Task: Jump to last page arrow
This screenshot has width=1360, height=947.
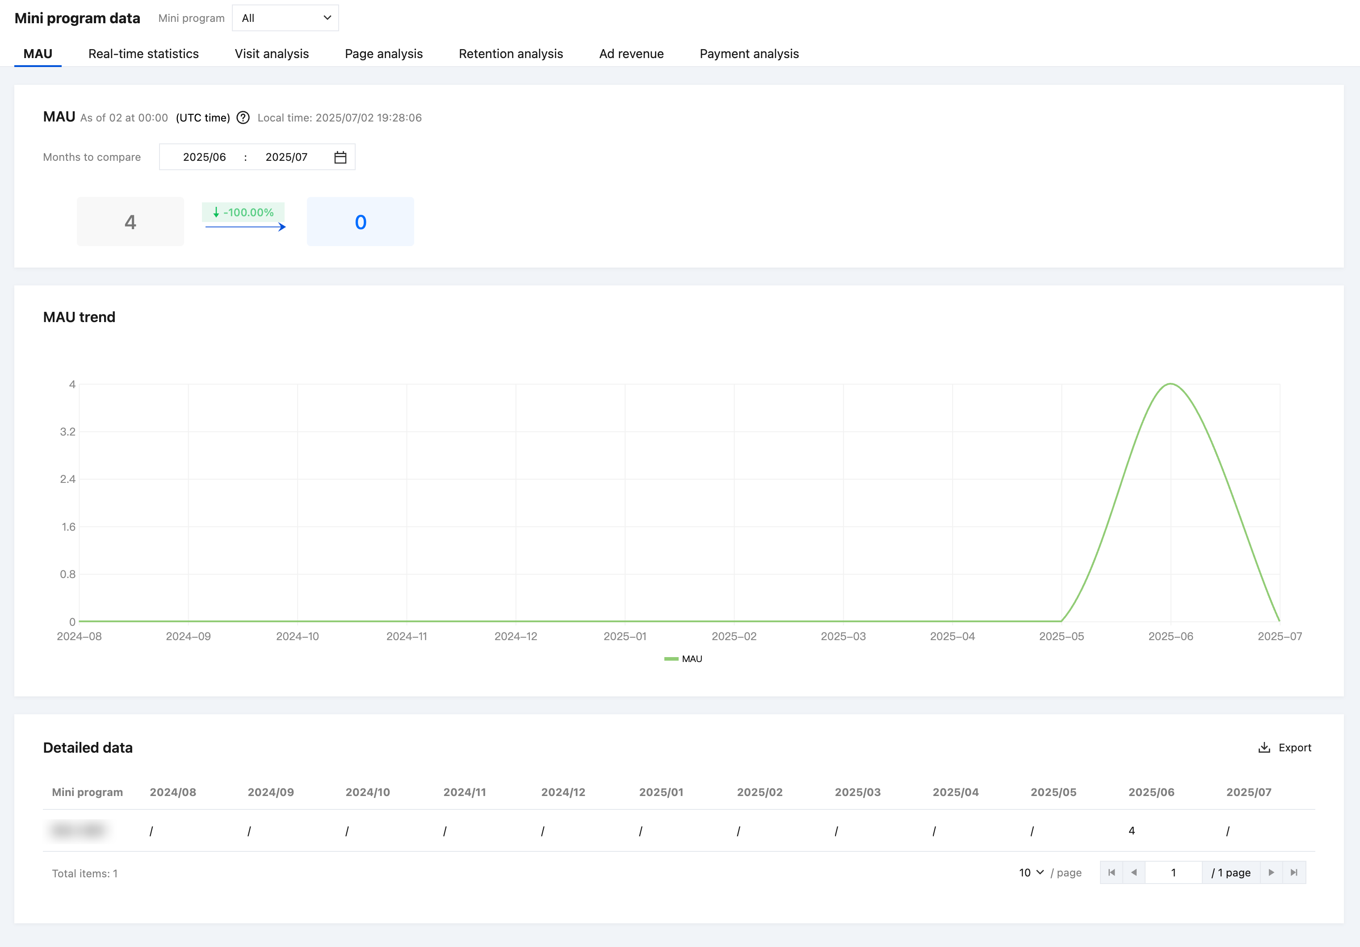Action: pyautogui.click(x=1294, y=872)
